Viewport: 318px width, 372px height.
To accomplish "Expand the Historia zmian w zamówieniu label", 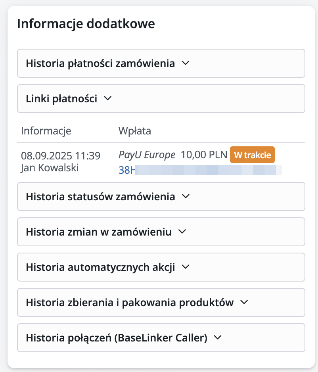I will point(99,232).
